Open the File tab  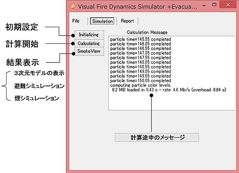(x=76, y=21)
